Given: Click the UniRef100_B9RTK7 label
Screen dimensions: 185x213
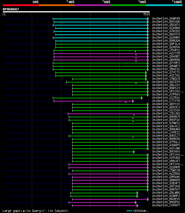Looking at the screenshot, I should tap(166, 189).
